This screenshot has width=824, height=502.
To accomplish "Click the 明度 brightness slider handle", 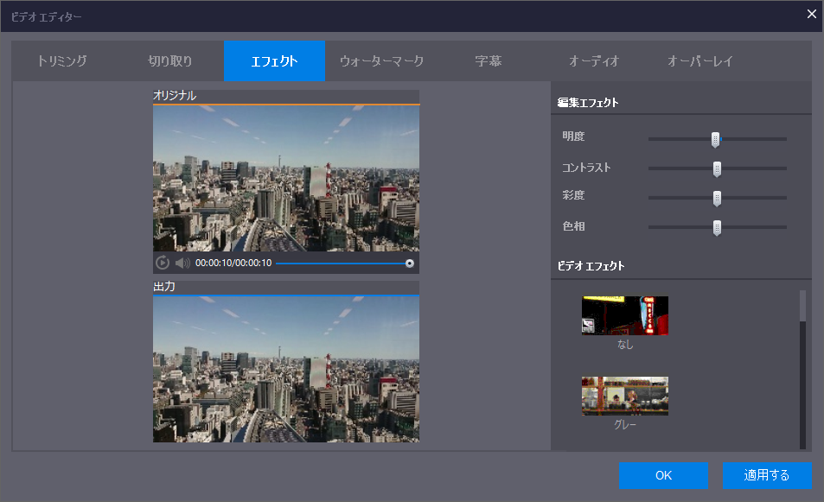I will pyautogui.click(x=715, y=139).
